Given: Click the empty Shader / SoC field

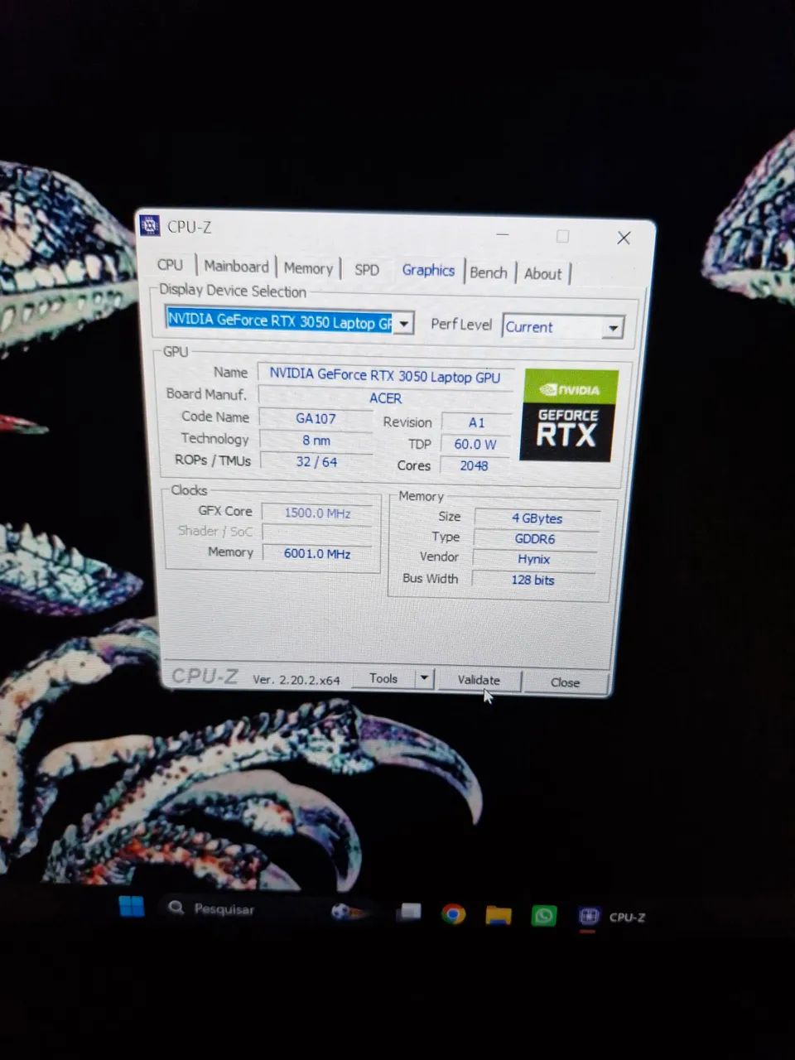Looking at the screenshot, I should pyautogui.click(x=317, y=532).
